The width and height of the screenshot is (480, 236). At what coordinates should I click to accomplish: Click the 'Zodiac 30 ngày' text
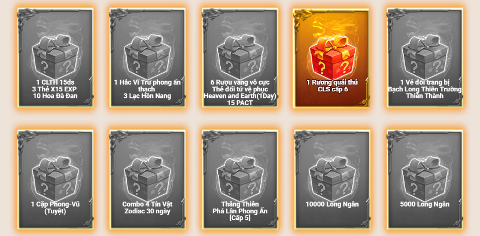pyautogui.click(x=147, y=211)
